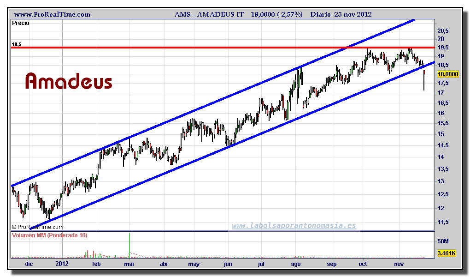Click the yellow 3.461K volume tag
Viewport: 470px width, 277px height.
point(446,253)
